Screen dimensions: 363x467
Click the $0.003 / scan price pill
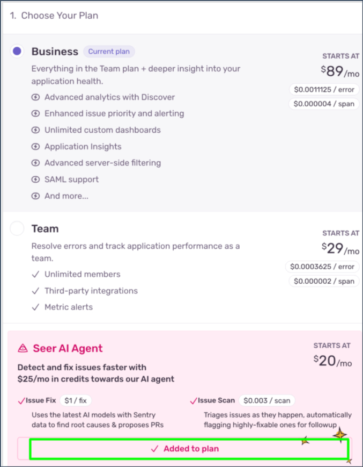pyautogui.click(x=267, y=400)
